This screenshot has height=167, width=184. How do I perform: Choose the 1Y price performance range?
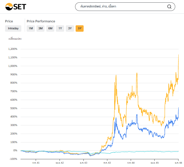(60, 28)
